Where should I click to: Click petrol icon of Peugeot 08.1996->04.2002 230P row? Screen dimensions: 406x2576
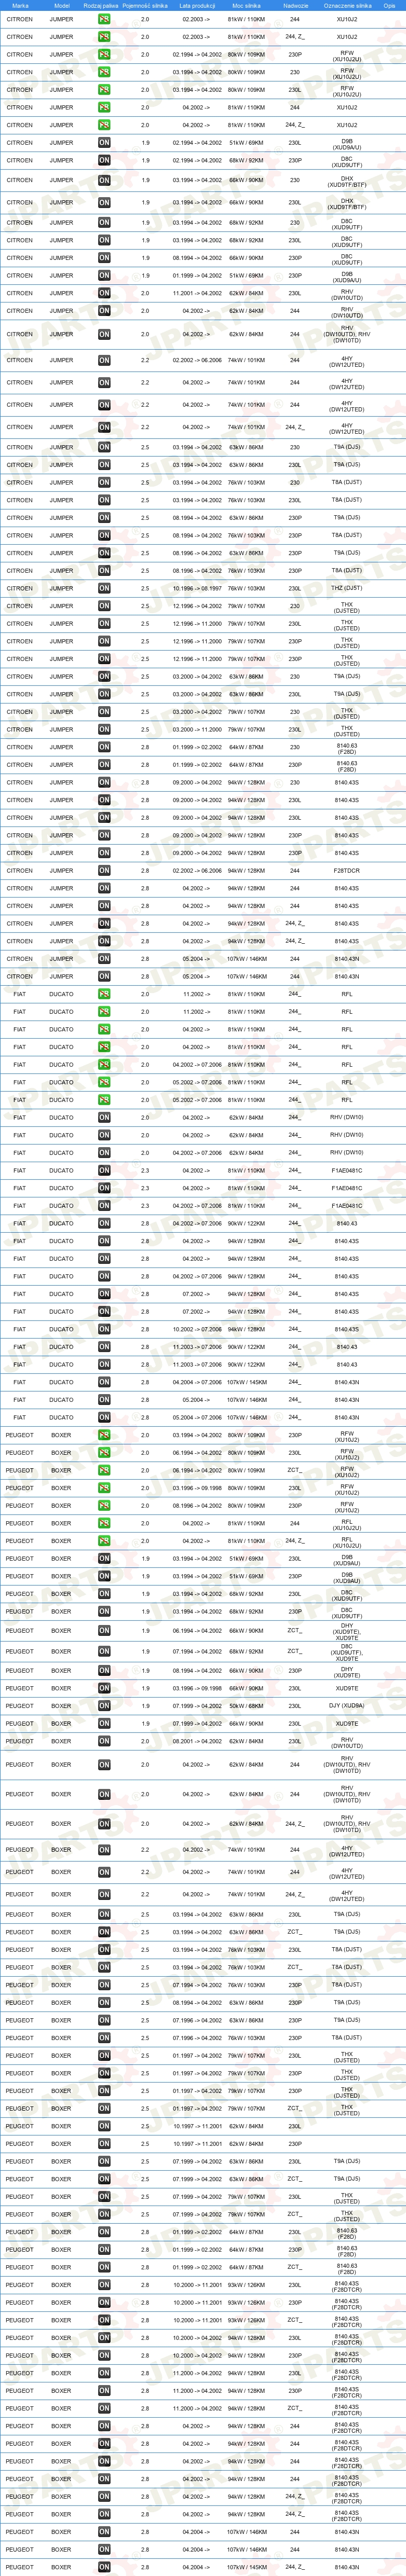tap(104, 1506)
